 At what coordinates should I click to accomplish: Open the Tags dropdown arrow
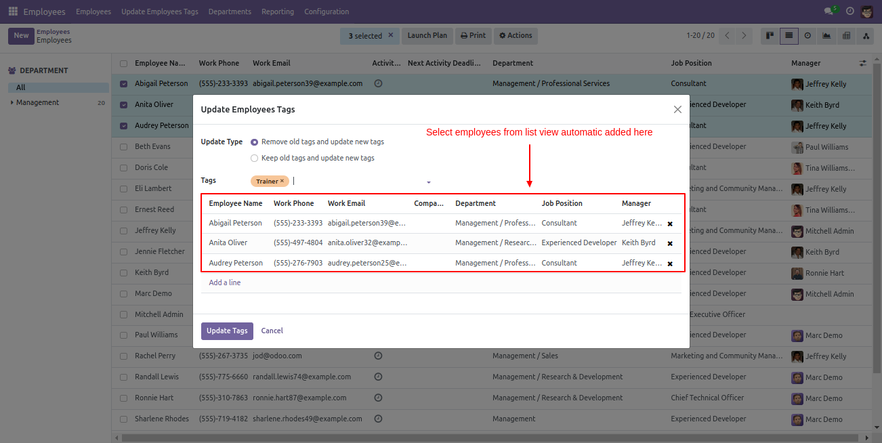(x=429, y=182)
